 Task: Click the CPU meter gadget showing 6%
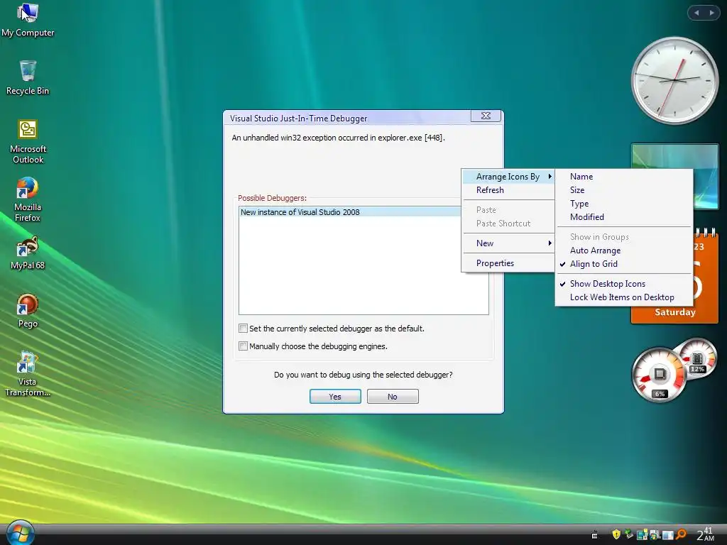pyautogui.click(x=660, y=375)
